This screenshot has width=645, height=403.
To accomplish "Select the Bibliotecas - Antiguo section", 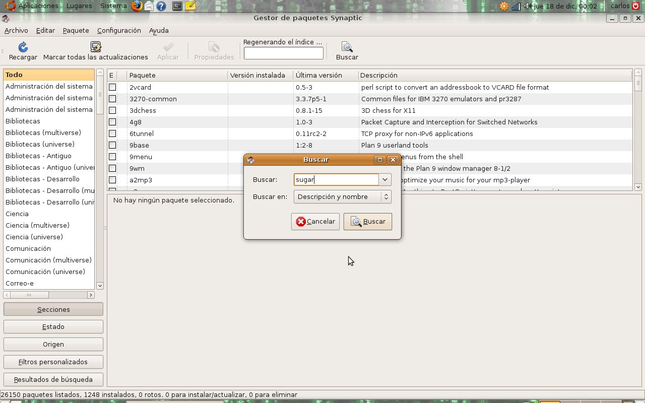I will (49, 156).
